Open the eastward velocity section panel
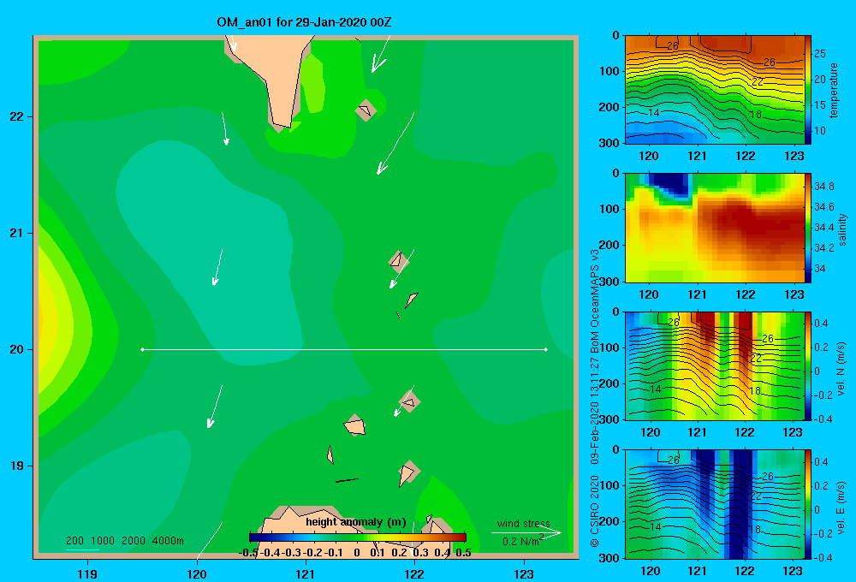This screenshot has width=856, height=582. tap(714, 504)
